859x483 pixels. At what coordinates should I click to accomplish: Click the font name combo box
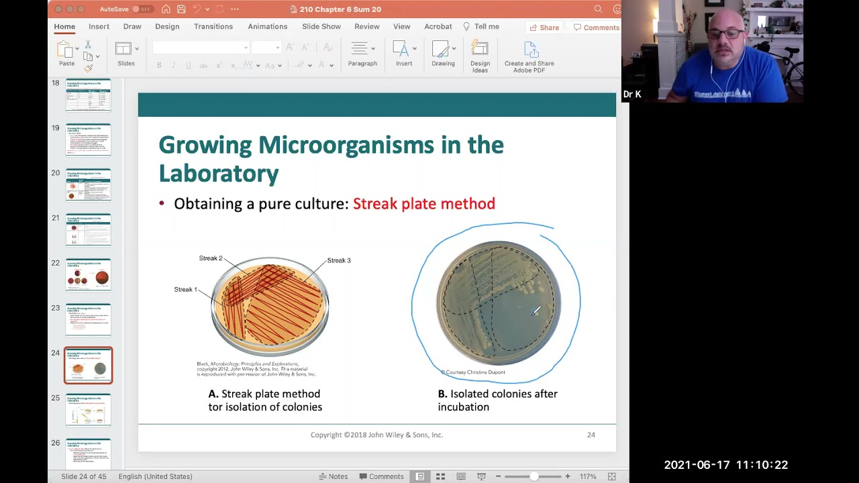[201, 47]
